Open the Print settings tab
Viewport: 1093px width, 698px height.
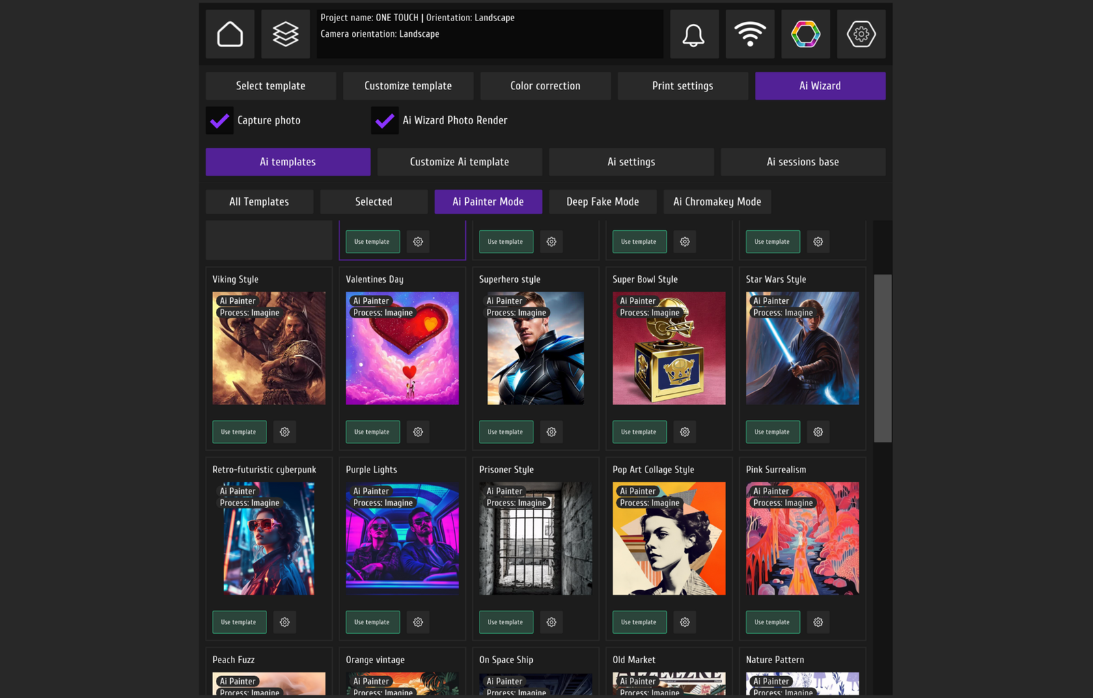click(x=682, y=86)
